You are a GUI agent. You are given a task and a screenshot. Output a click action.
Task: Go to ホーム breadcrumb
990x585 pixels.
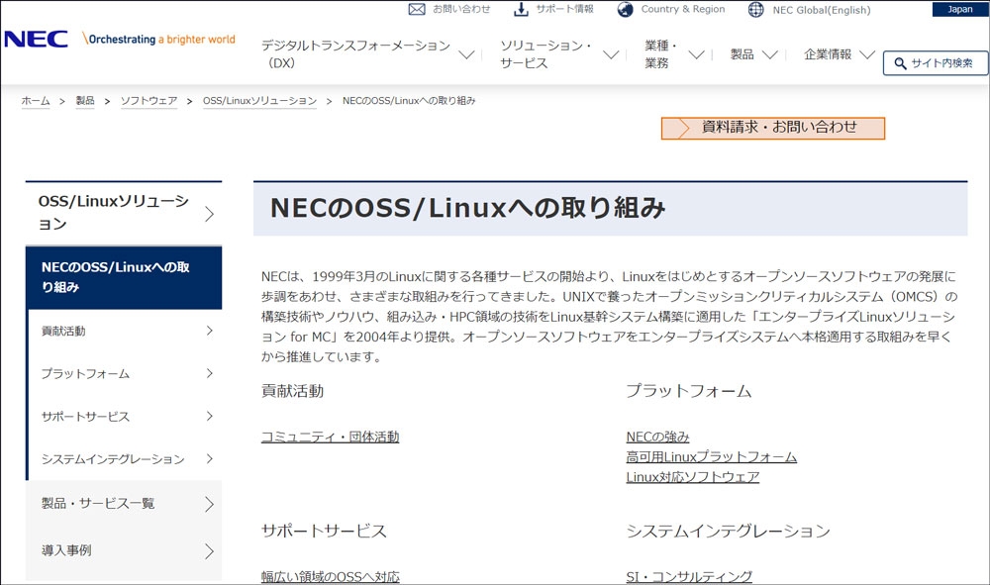[x=36, y=101]
